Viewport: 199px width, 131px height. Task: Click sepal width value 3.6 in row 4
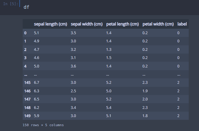(73, 66)
